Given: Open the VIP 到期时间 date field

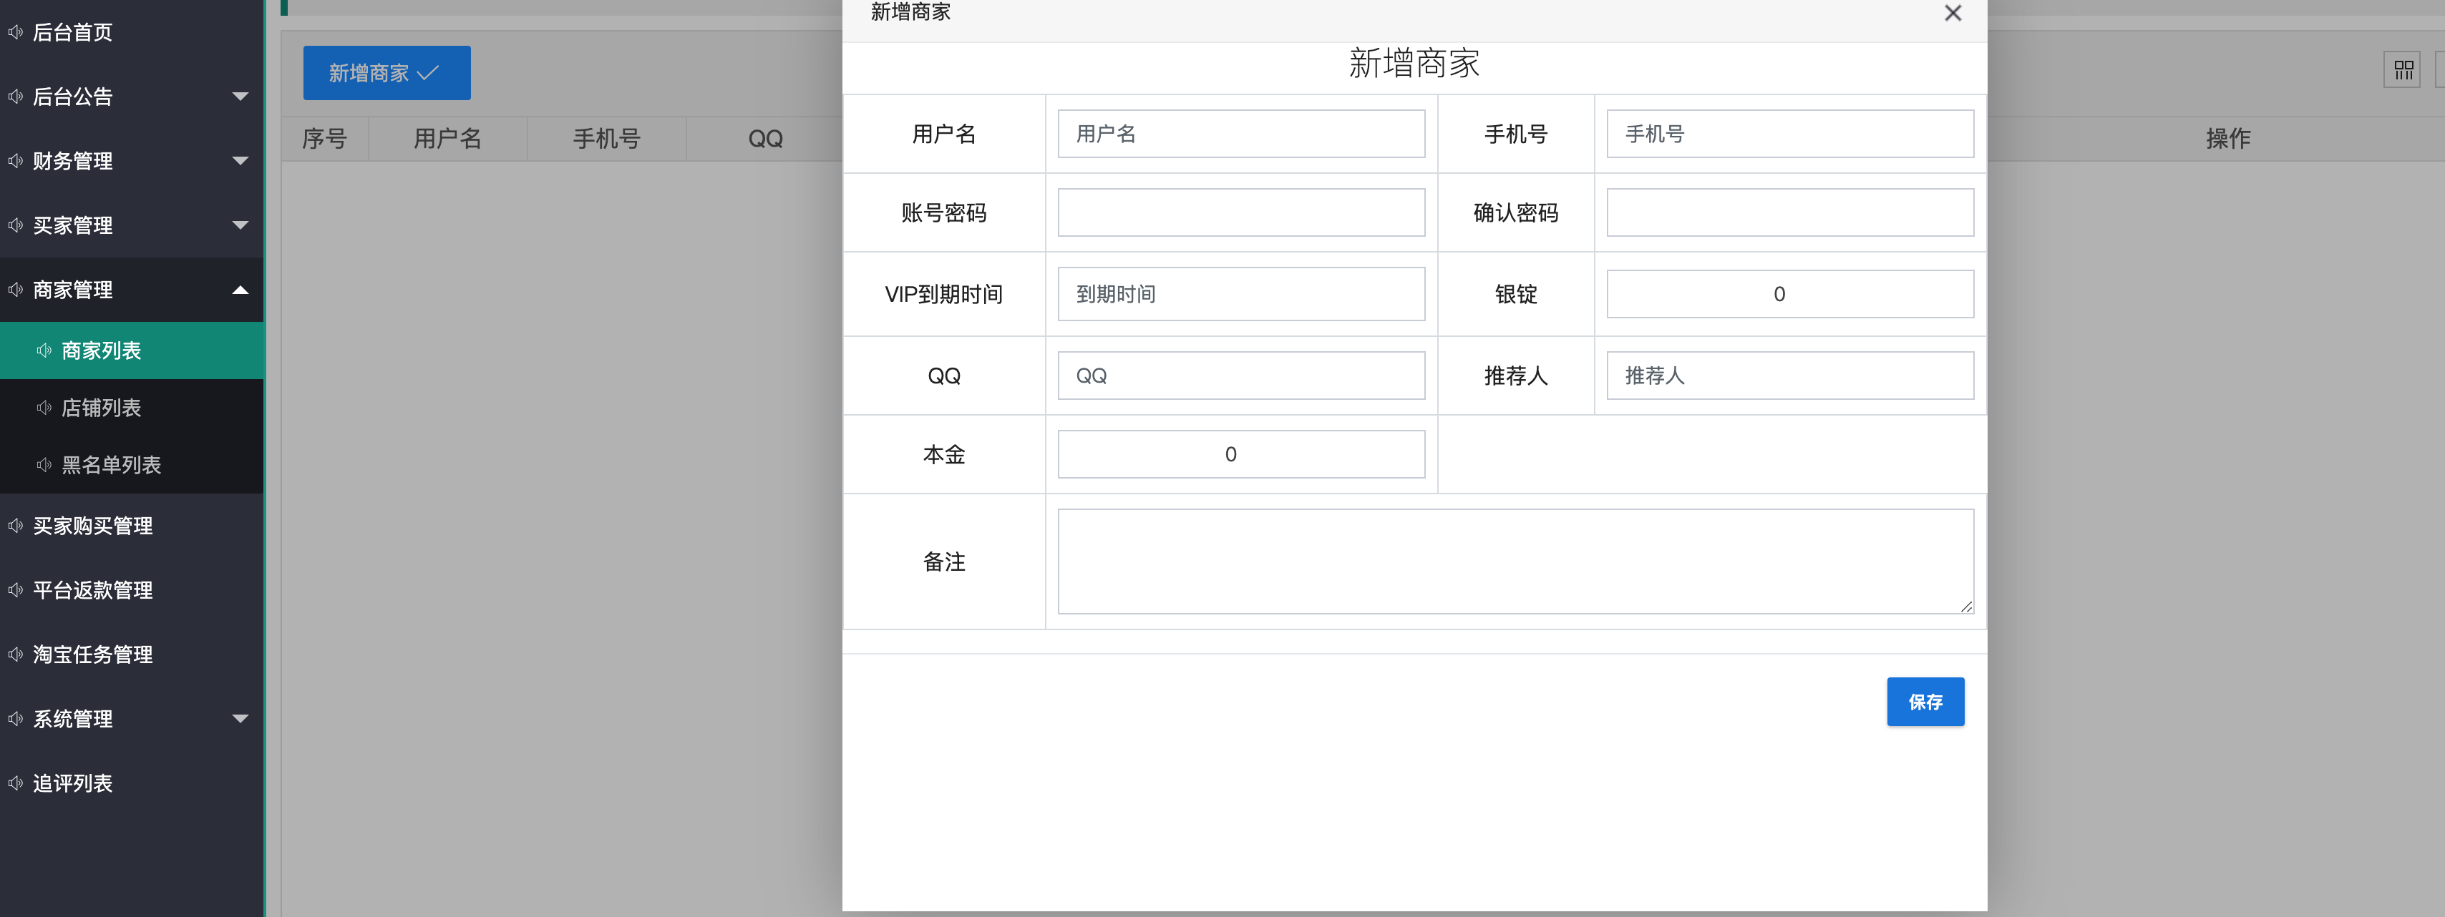Looking at the screenshot, I should tap(1240, 294).
